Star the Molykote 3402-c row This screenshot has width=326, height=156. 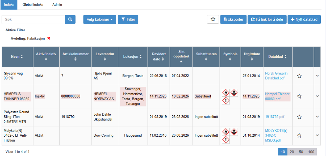point(299,135)
